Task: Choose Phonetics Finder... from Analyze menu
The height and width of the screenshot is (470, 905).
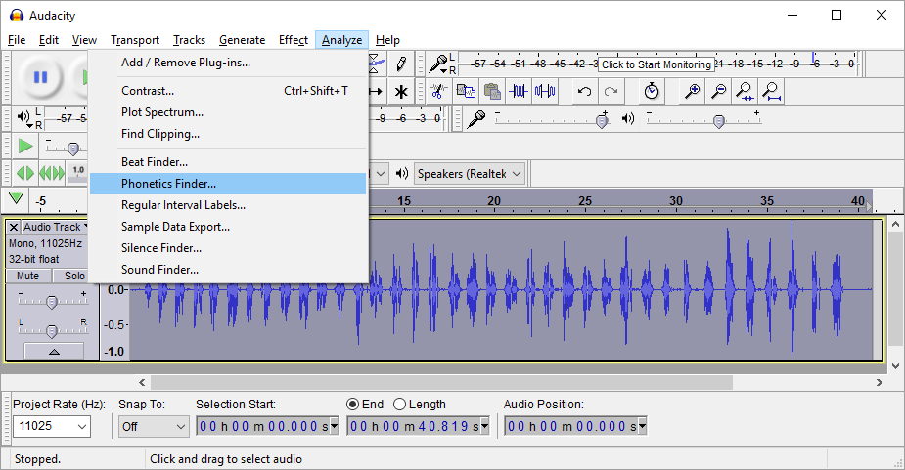Action: (x=228, y=184)
